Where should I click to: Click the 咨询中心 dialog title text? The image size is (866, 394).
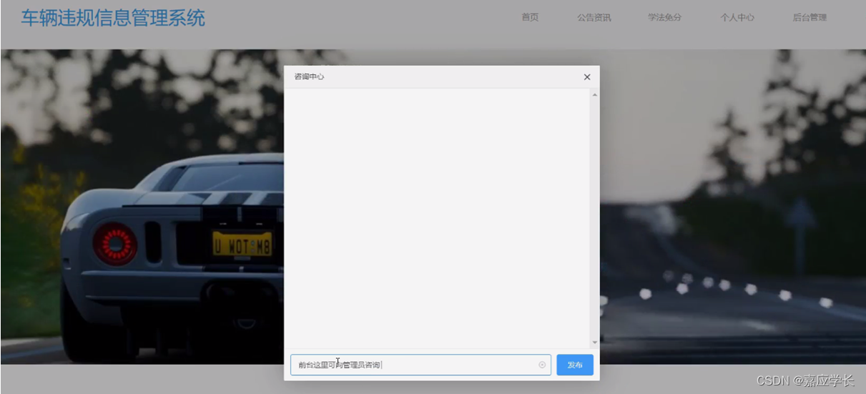[309, 77]
